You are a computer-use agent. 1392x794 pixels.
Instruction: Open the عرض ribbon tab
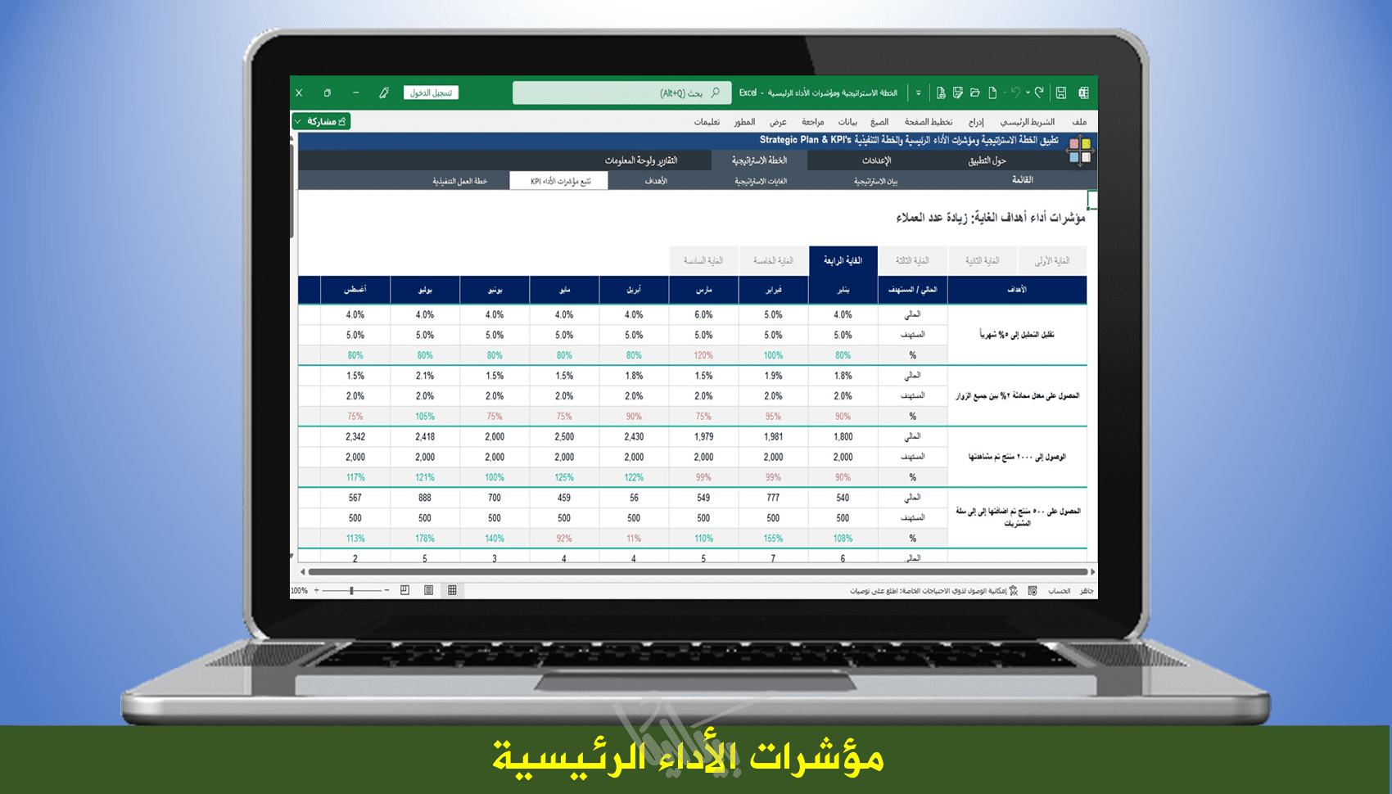(x=778, y=122)
